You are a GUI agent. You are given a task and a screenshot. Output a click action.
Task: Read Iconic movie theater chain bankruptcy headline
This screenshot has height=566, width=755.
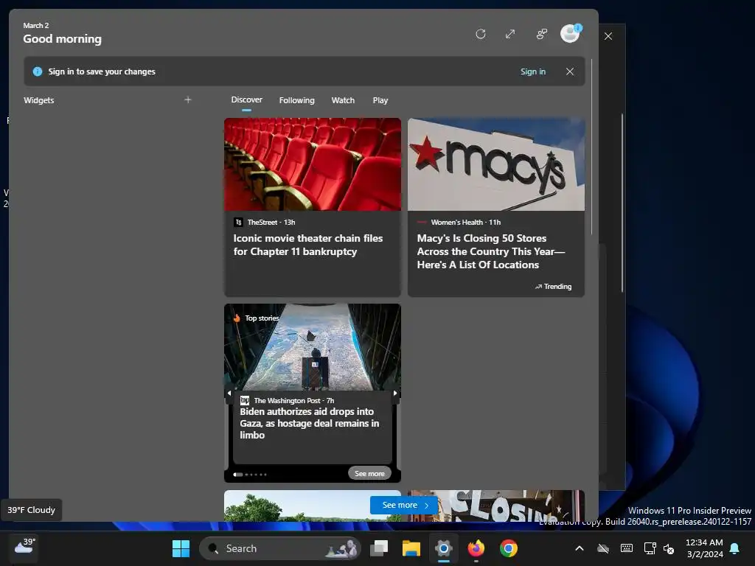[308, 245]
